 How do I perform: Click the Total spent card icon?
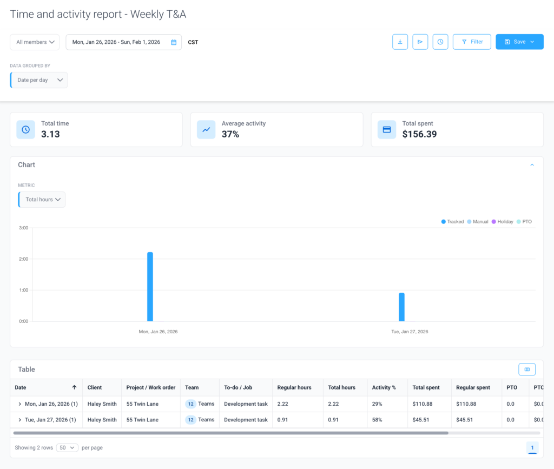386,130
